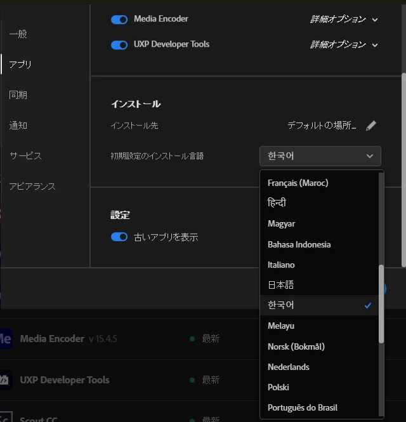Open the サービス tab
Image resolution: width=406 pixels, height=422 pixels.
point(25,156)
